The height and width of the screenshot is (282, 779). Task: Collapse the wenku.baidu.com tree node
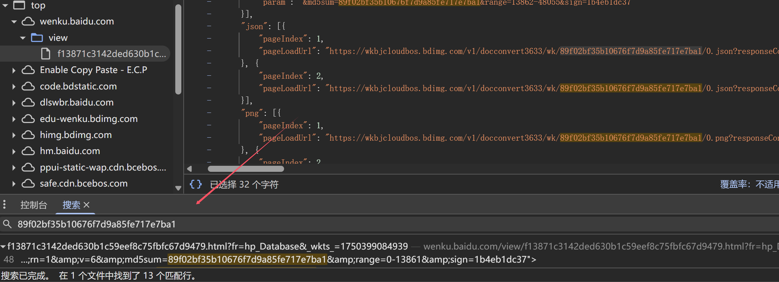(14, 22)
